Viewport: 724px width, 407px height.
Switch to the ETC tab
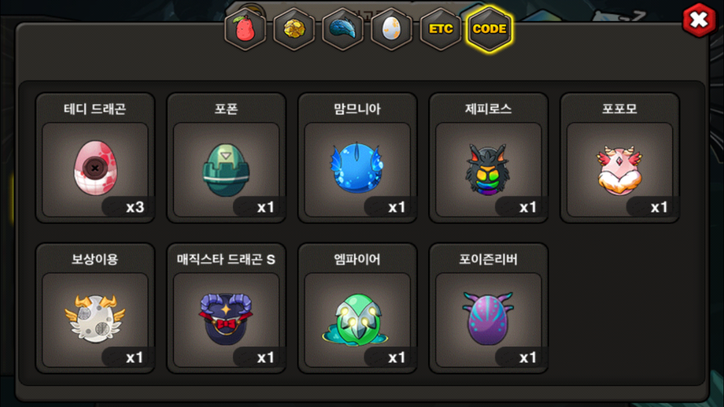pyautogui.click(x=441, y=29)
